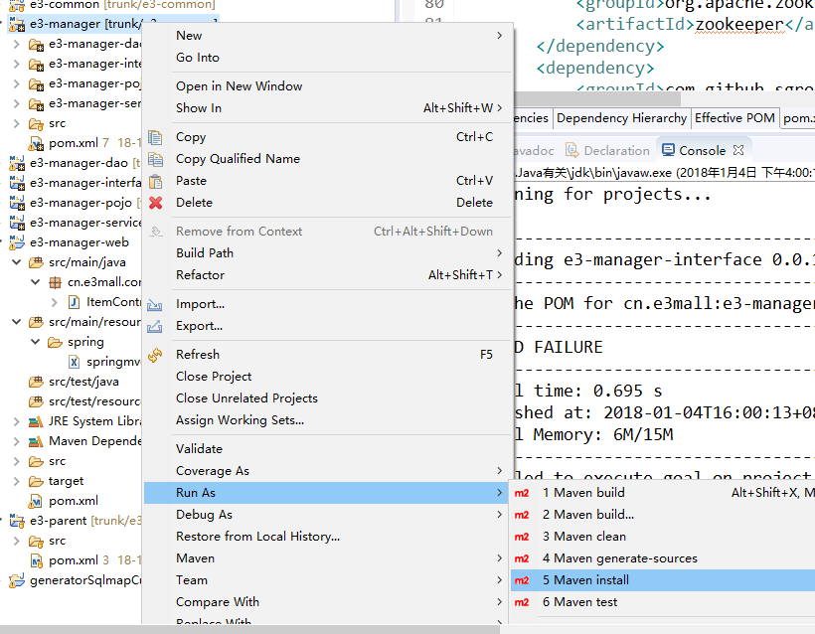Expand the e3-manager-dao folder node
The width and height of the screenshot is (815, 634).
pyautogui.click(x=16, y=44)
